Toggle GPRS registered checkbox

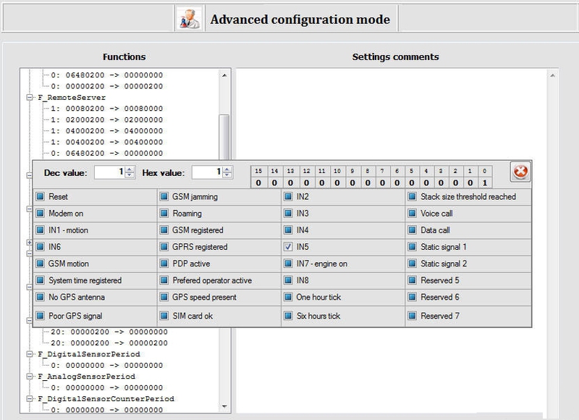[164, 247]
